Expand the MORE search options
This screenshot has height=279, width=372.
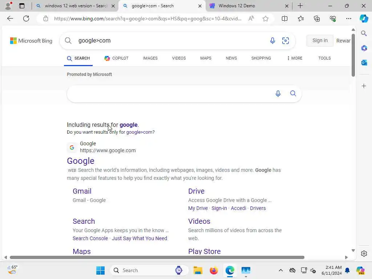coord(295,58)
